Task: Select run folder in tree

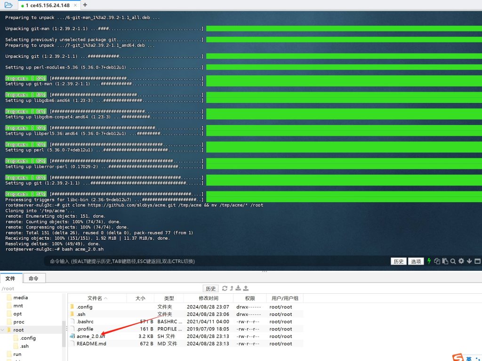Action: (17, 354)
